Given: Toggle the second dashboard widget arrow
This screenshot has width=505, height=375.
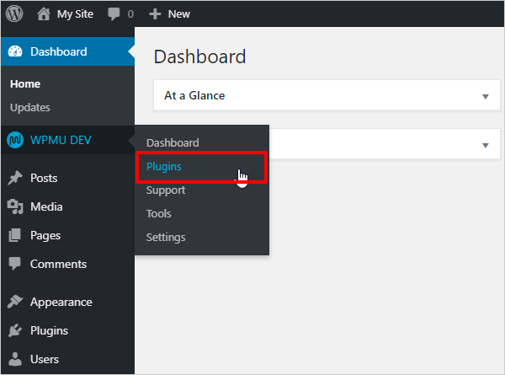Looking at the screenshot, I should pos(485,145).
